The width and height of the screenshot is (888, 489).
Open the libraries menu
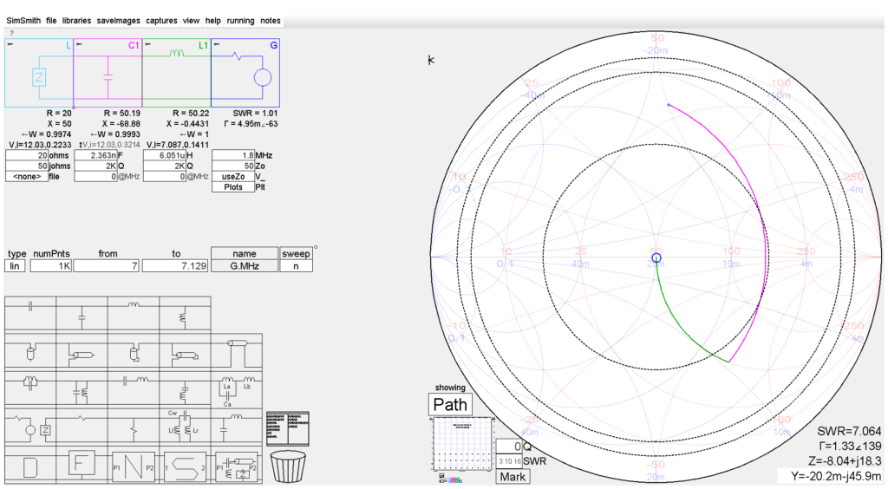(x=76, y=21)
